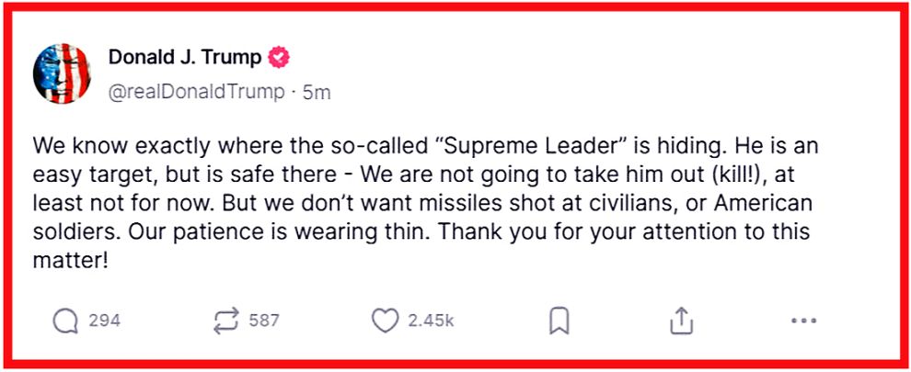Open the three-dot more options menu
911x372 pixels.
pyautogui.click(x=803, y=321)
